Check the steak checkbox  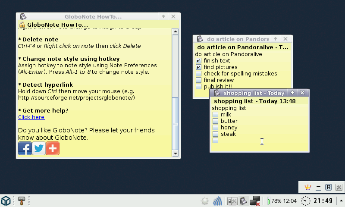(x=215, y=134)
